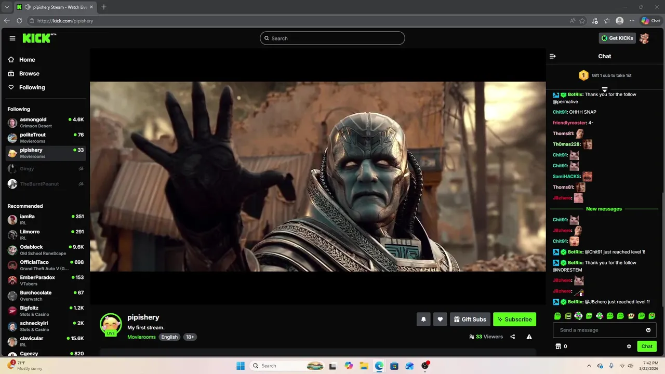This screenshot has width=665, height=374.
Task: Open Edge favorites list icon
Action: tap(607, 21)
